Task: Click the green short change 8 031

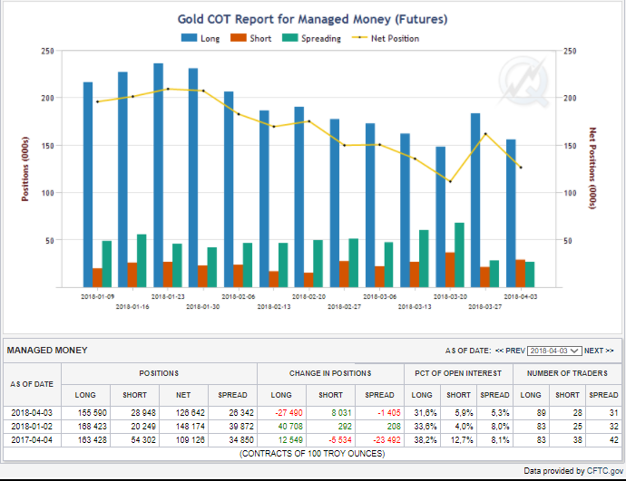Action: tap(341, 413)
